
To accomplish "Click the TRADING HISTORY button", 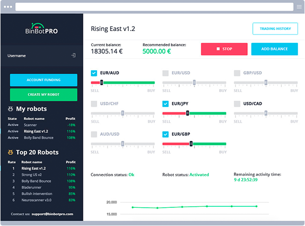I will tap(275, 29).
